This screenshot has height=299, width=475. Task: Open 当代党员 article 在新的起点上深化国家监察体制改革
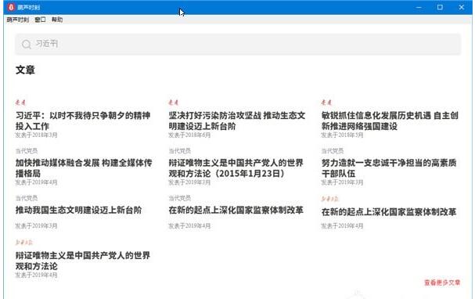236,210
